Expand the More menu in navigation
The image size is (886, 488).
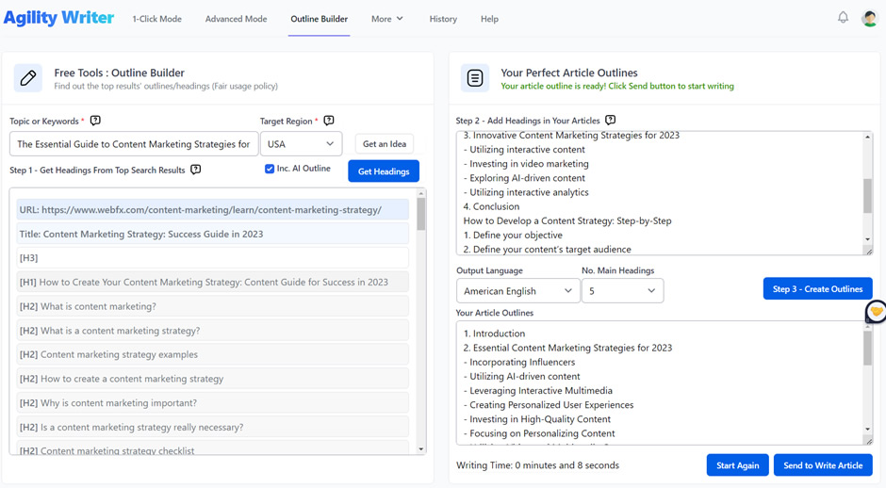(387, 19)
